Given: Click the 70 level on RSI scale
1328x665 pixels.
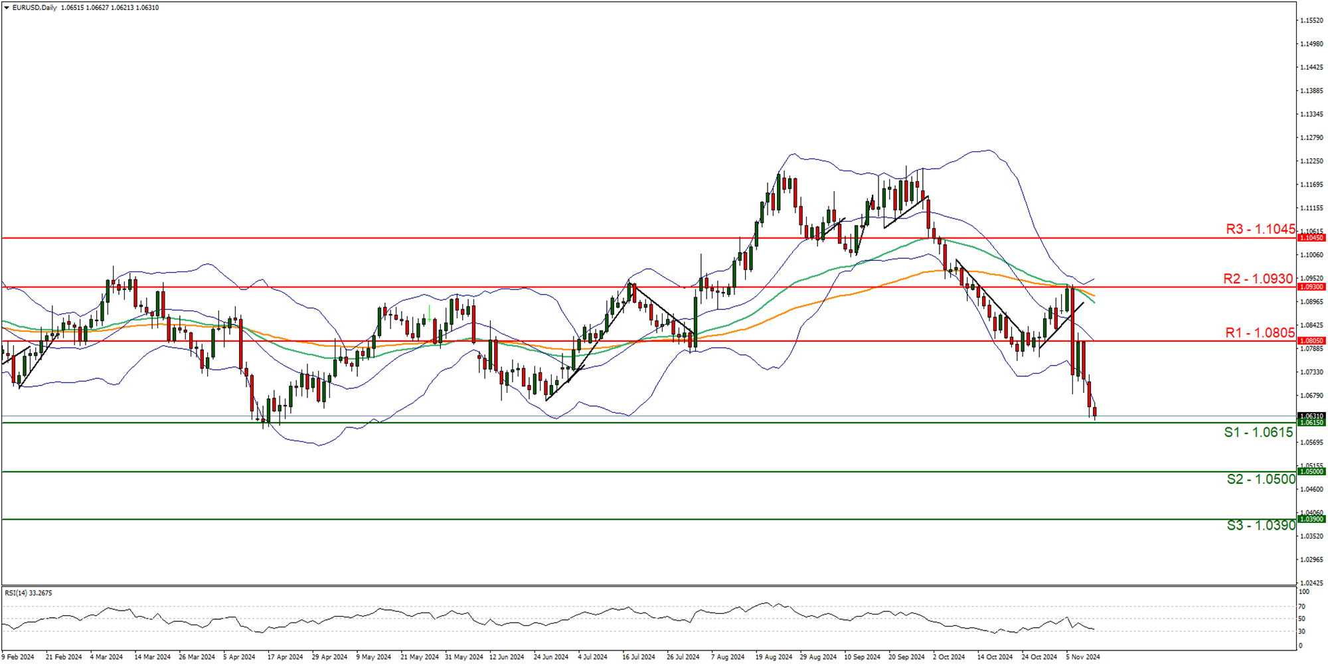Looking at the screenshot, I should pyautogui.click(x=1302, y=607).
